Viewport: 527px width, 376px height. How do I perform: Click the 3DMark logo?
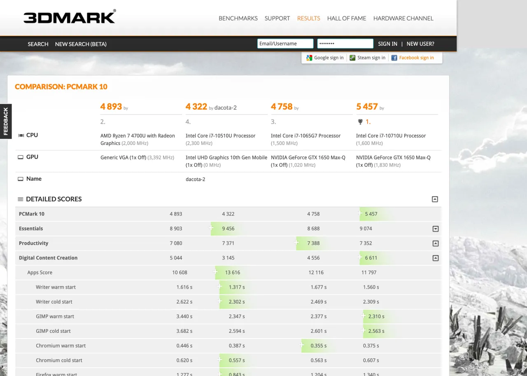pos(69,17)
